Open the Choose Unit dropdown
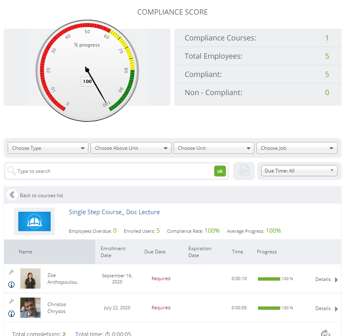This screenshot has width=346, height=336. (x=214, y=148)
